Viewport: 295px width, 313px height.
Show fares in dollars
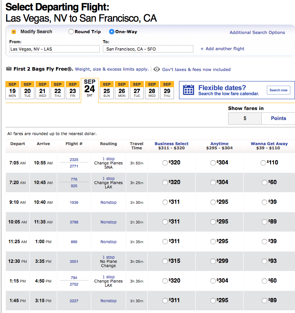pyautogui.click(x=245, y=118)
